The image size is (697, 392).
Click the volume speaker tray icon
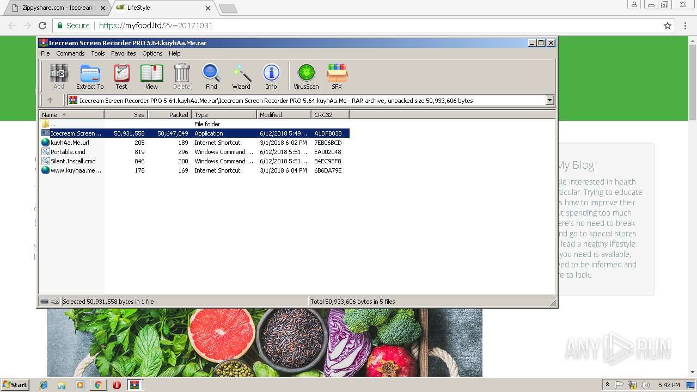[645, 385]
